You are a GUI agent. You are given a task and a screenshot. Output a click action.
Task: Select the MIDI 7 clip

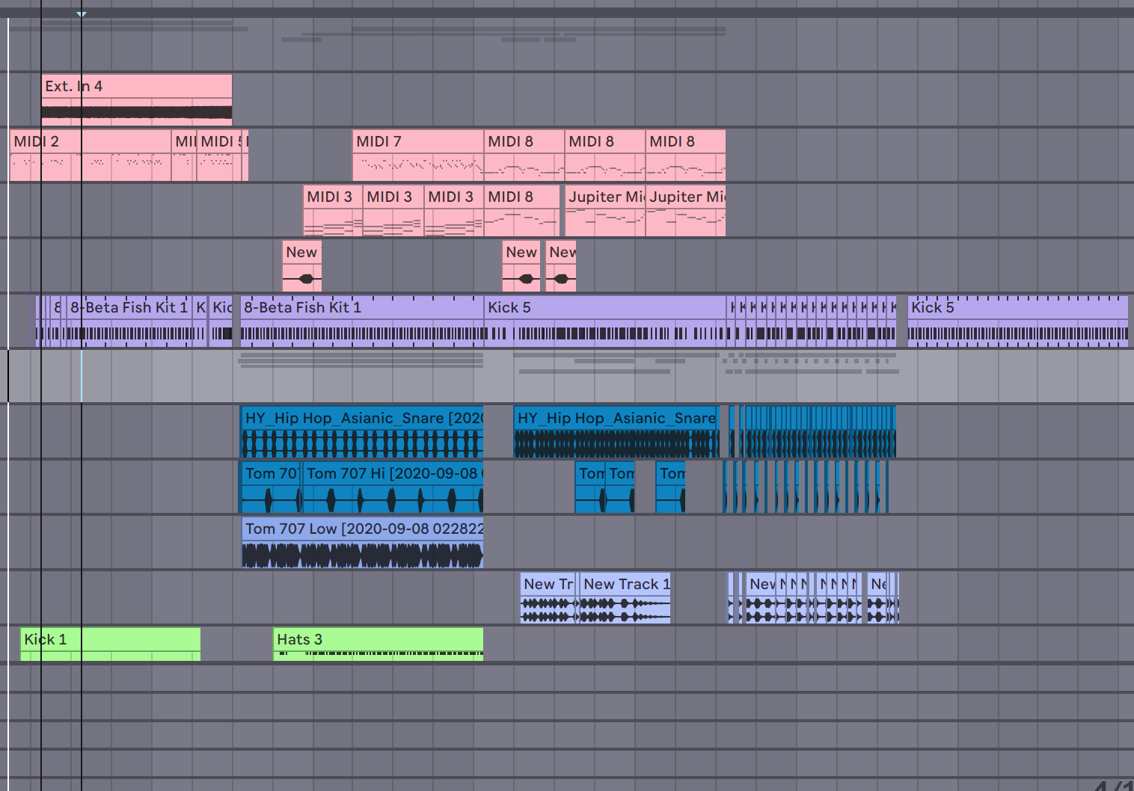coord(417,156)
